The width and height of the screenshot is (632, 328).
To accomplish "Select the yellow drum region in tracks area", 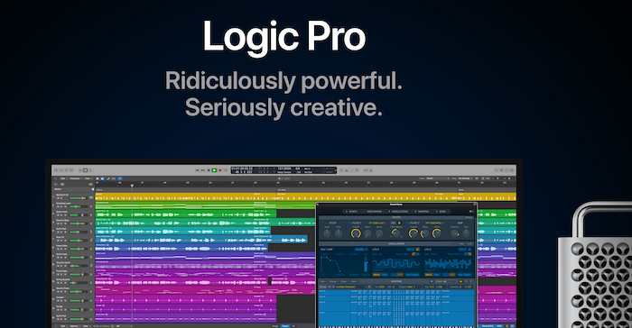I will click(186, 197).
